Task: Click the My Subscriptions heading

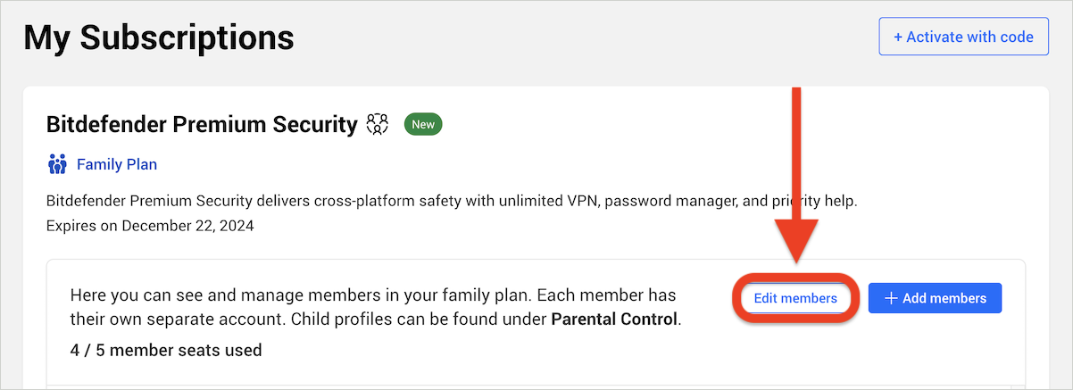Action: point(159,37)
